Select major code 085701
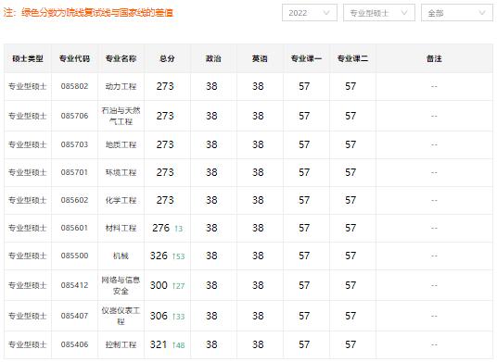Viewport: 497px width, 362px height. click(x=74, y=172)
